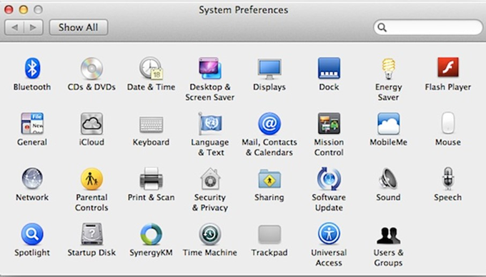Viewport: 486px width, 277px height.
Task: Close the System Preferences window
Action: pyautogui.click(x=9, y=9)
